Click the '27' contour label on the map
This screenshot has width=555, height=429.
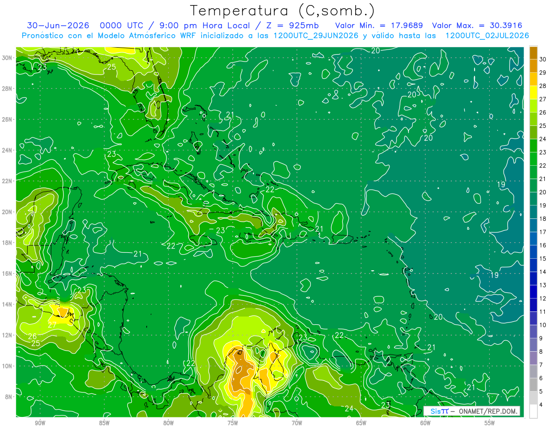tap(52, 325)
